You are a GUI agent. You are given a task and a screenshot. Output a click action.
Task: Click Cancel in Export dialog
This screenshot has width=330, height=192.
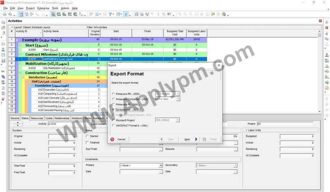[x=119, y=139]
